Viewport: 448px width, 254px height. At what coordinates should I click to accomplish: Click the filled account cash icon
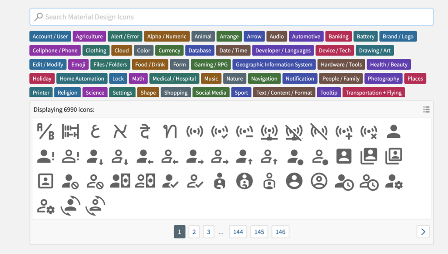(120, 181)
